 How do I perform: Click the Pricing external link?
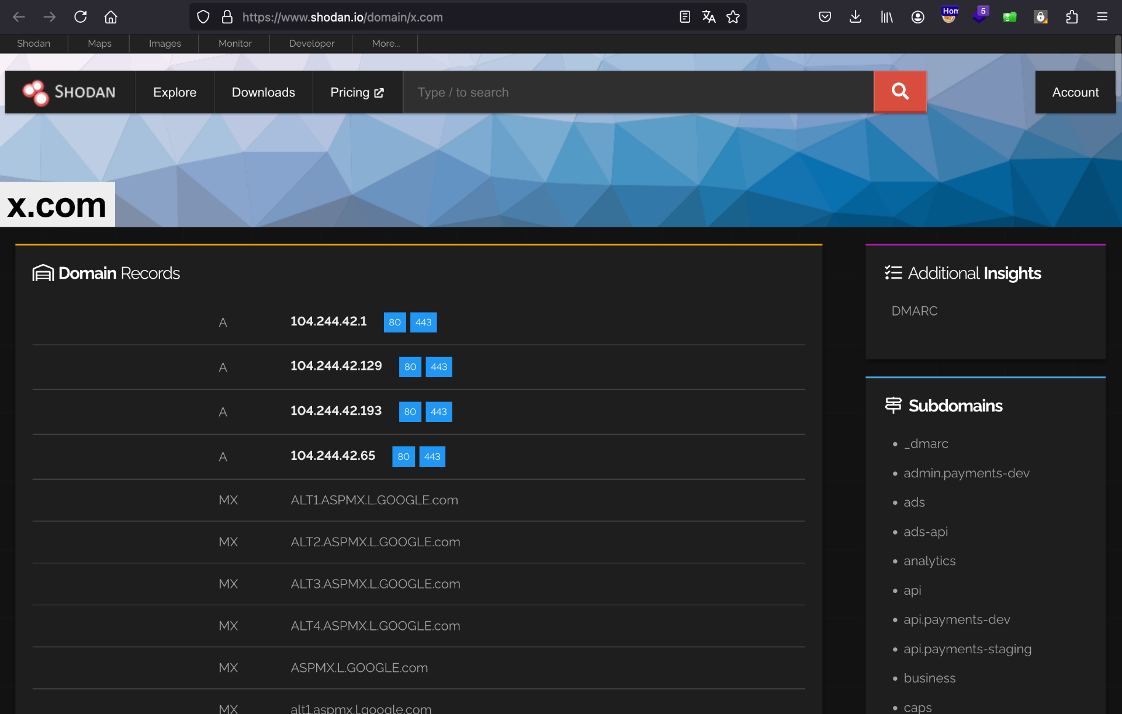pos(357,92)
